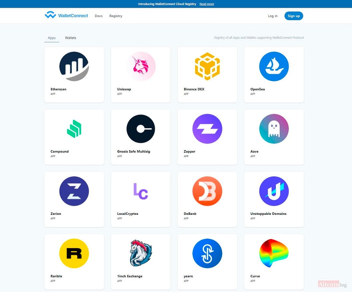This screenshot has width=352, height=292.
Task: Open the Etherscan app icon
Action: click(x=74, y=66)
